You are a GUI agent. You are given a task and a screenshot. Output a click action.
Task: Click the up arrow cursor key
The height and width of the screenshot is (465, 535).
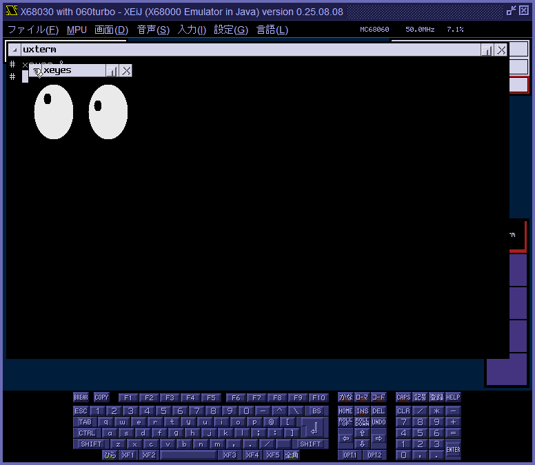[x=362, y=433]
